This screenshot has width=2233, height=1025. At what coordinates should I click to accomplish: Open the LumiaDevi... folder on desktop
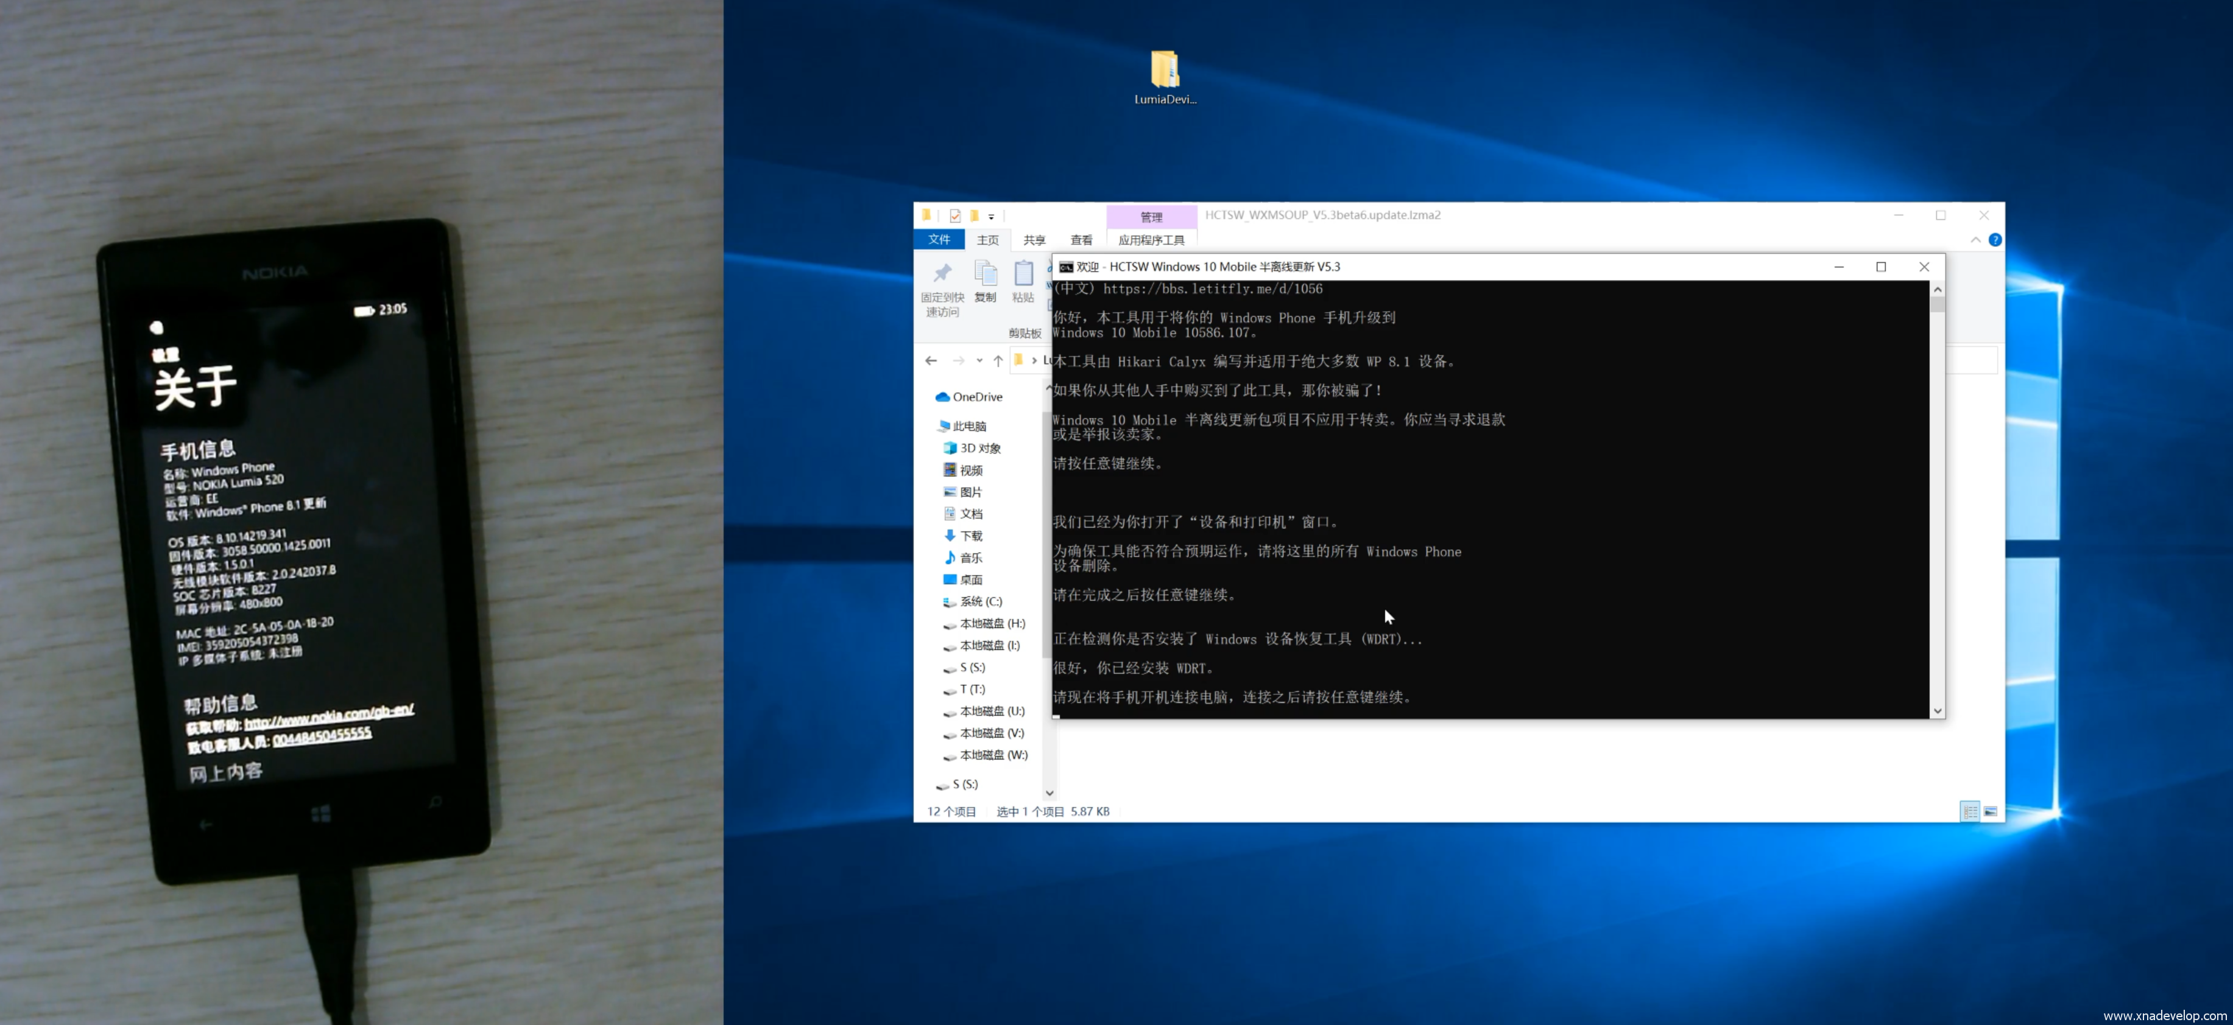tap(1164, 71)
